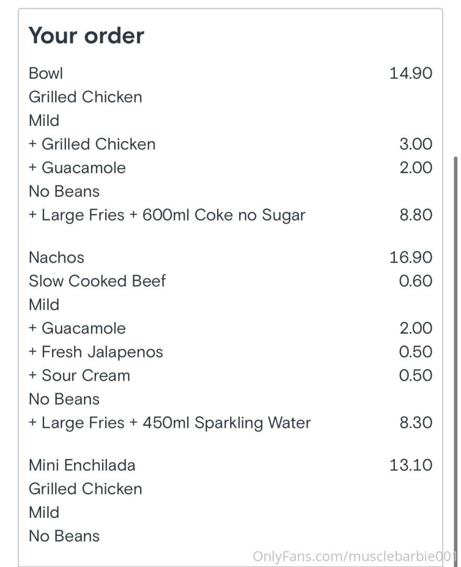Click the 8.80 combo price
461x567 pixels.
pos(416,215)
